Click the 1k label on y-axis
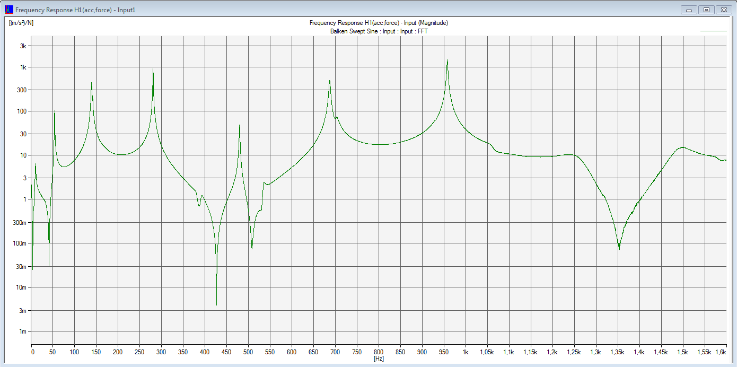 click(23, 67)
